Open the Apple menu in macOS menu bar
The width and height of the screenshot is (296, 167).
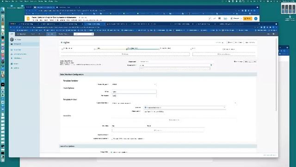click(x=3, y=1)
